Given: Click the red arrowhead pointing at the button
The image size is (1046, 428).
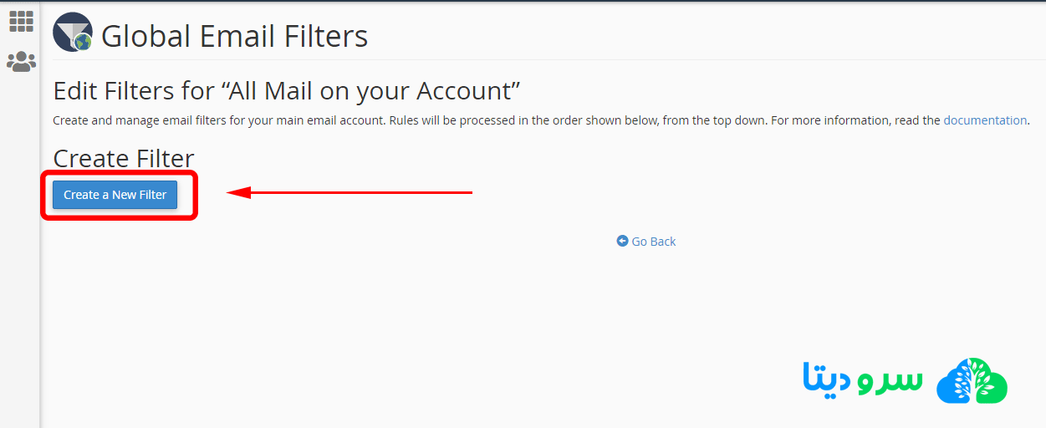Looking at the screenshot, I should (239, 193).
